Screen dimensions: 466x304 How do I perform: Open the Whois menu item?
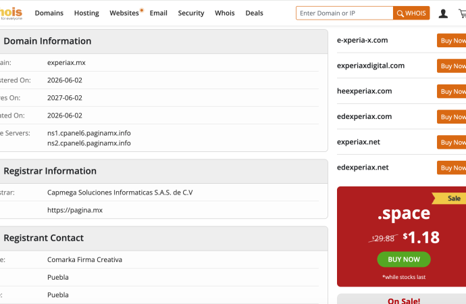[225, 13]
